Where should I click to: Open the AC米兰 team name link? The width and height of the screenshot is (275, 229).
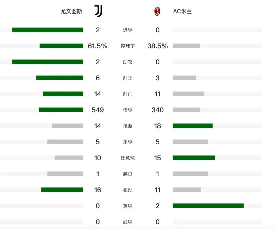tap(183, 11)
